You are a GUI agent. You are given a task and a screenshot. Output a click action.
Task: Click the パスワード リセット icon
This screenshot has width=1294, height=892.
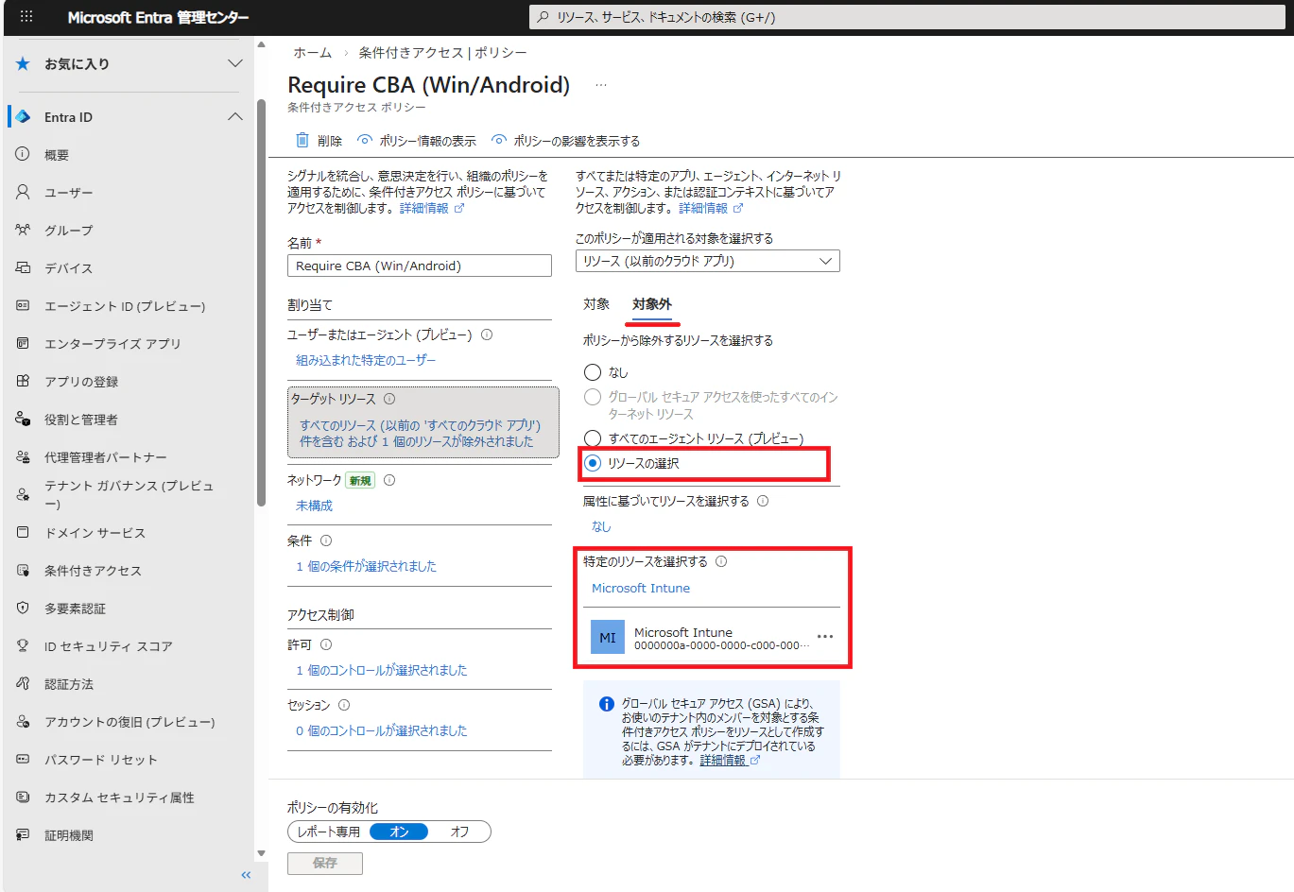23,759
